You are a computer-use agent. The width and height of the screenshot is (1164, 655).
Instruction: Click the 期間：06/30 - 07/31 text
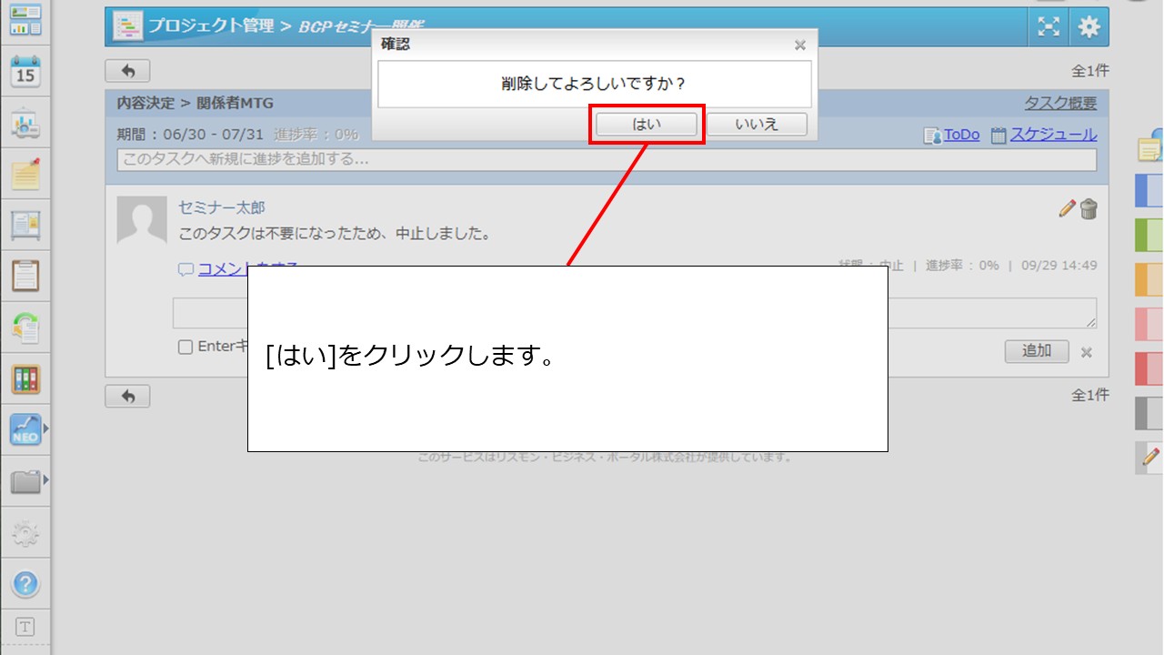[x=190, y=135]
